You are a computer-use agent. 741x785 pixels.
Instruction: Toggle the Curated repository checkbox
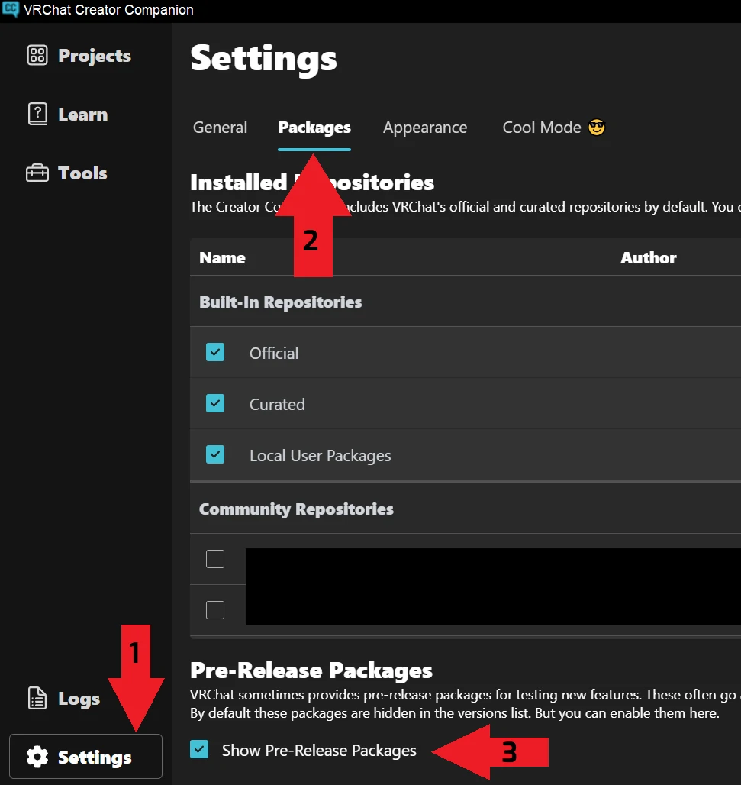(215, 403)
